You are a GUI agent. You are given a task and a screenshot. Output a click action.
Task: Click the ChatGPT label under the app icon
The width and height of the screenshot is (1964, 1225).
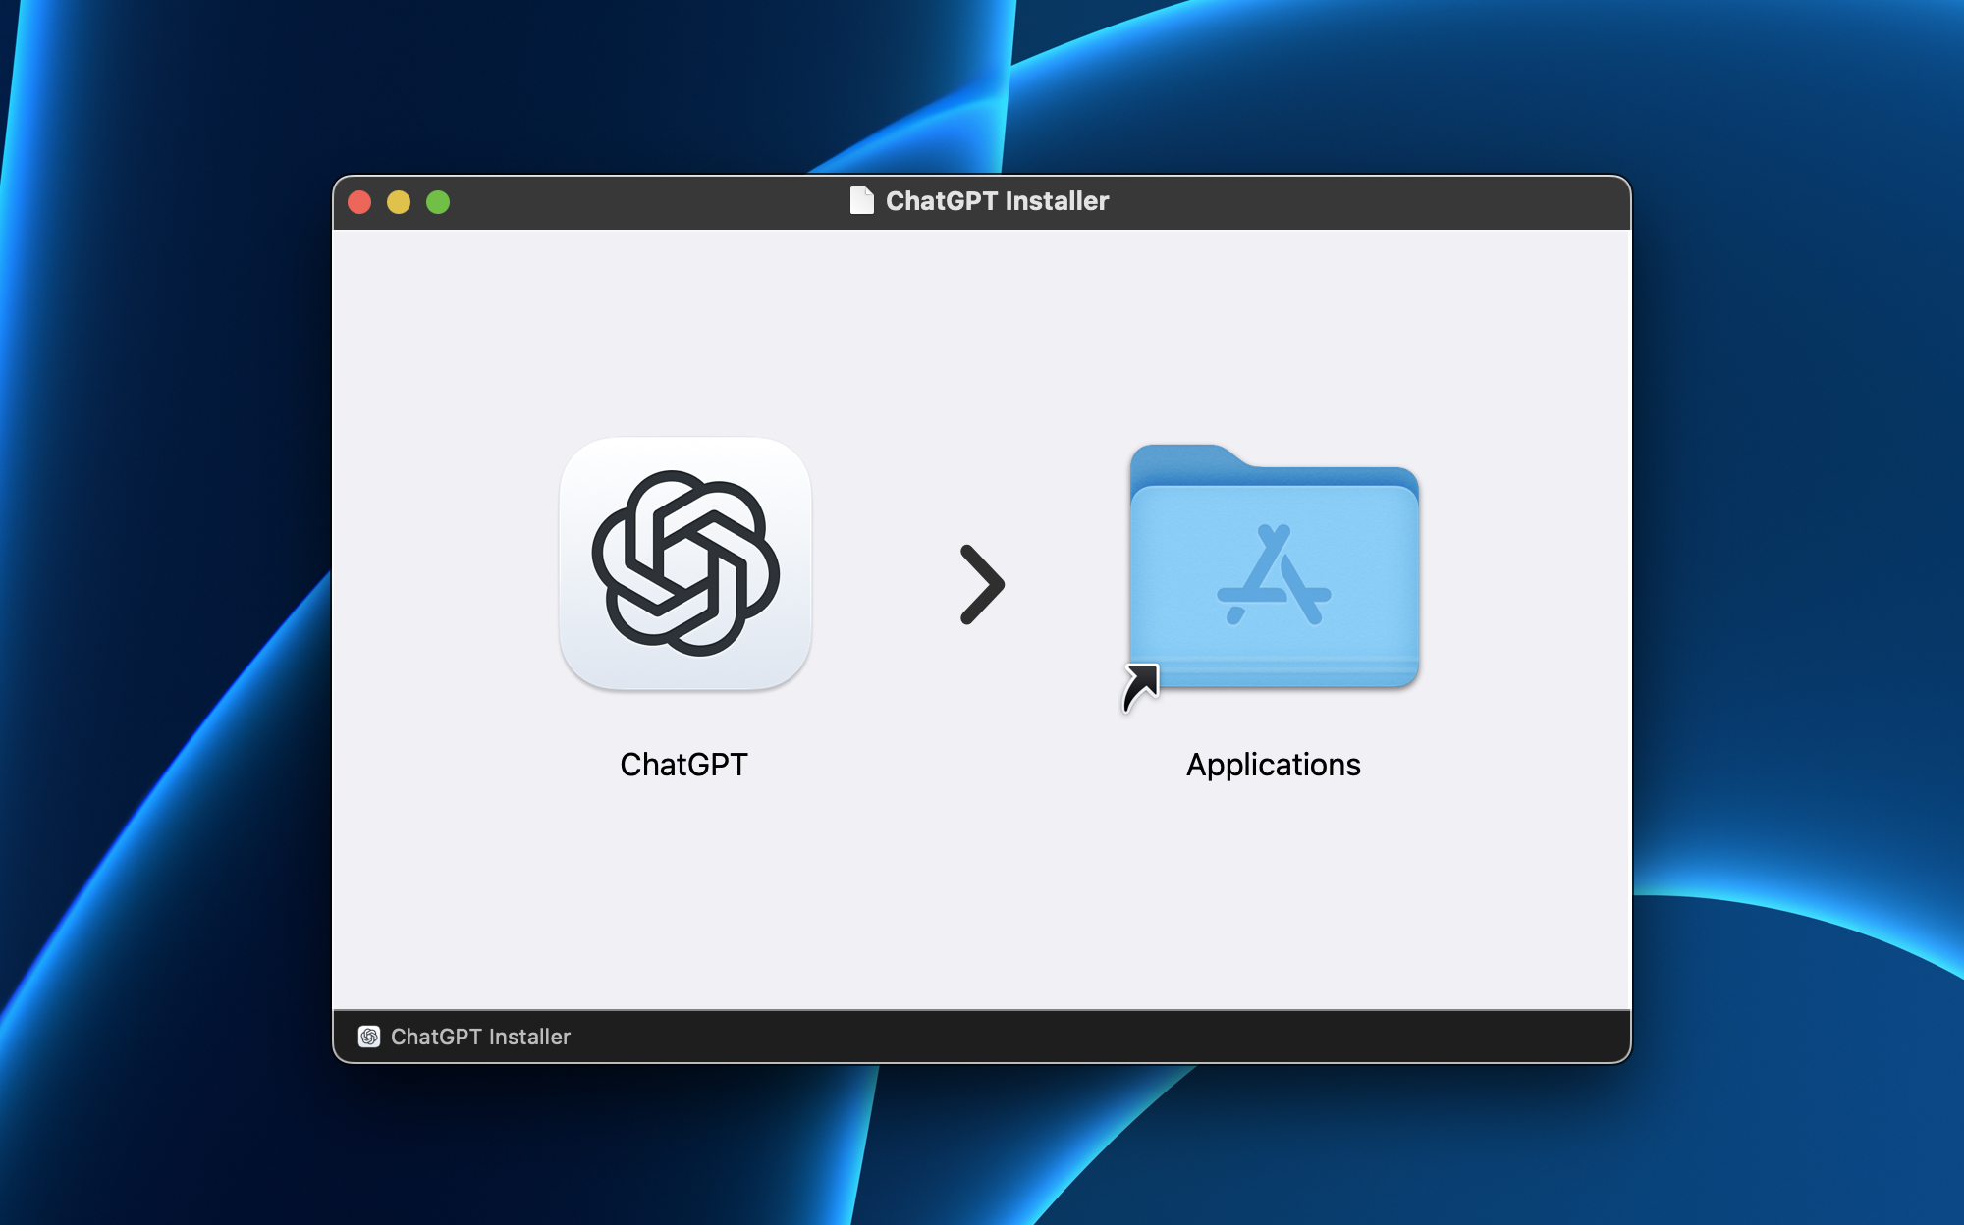pos(683,765)
